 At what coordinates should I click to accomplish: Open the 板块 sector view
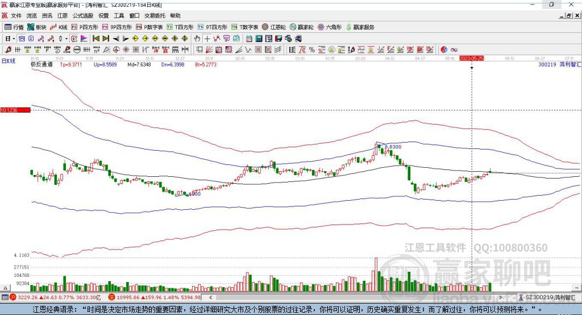[x=37, y=27]
